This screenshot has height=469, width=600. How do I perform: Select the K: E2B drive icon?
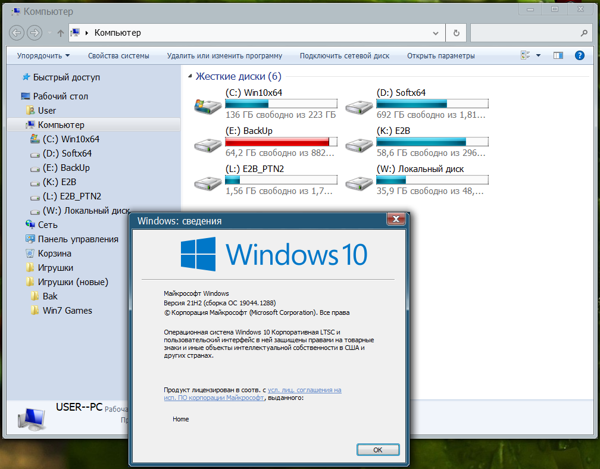coord(358,145)
